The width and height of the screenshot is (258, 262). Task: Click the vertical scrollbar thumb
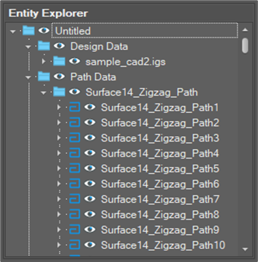(245, 46)
